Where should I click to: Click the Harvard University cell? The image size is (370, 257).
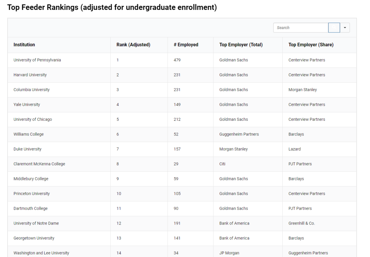click(30, 75)
